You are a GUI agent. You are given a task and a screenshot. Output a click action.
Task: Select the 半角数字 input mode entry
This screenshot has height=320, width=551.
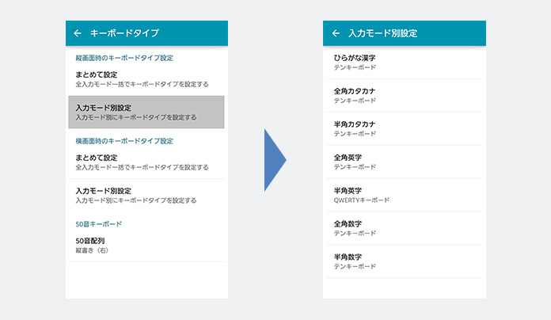[405, 262]
